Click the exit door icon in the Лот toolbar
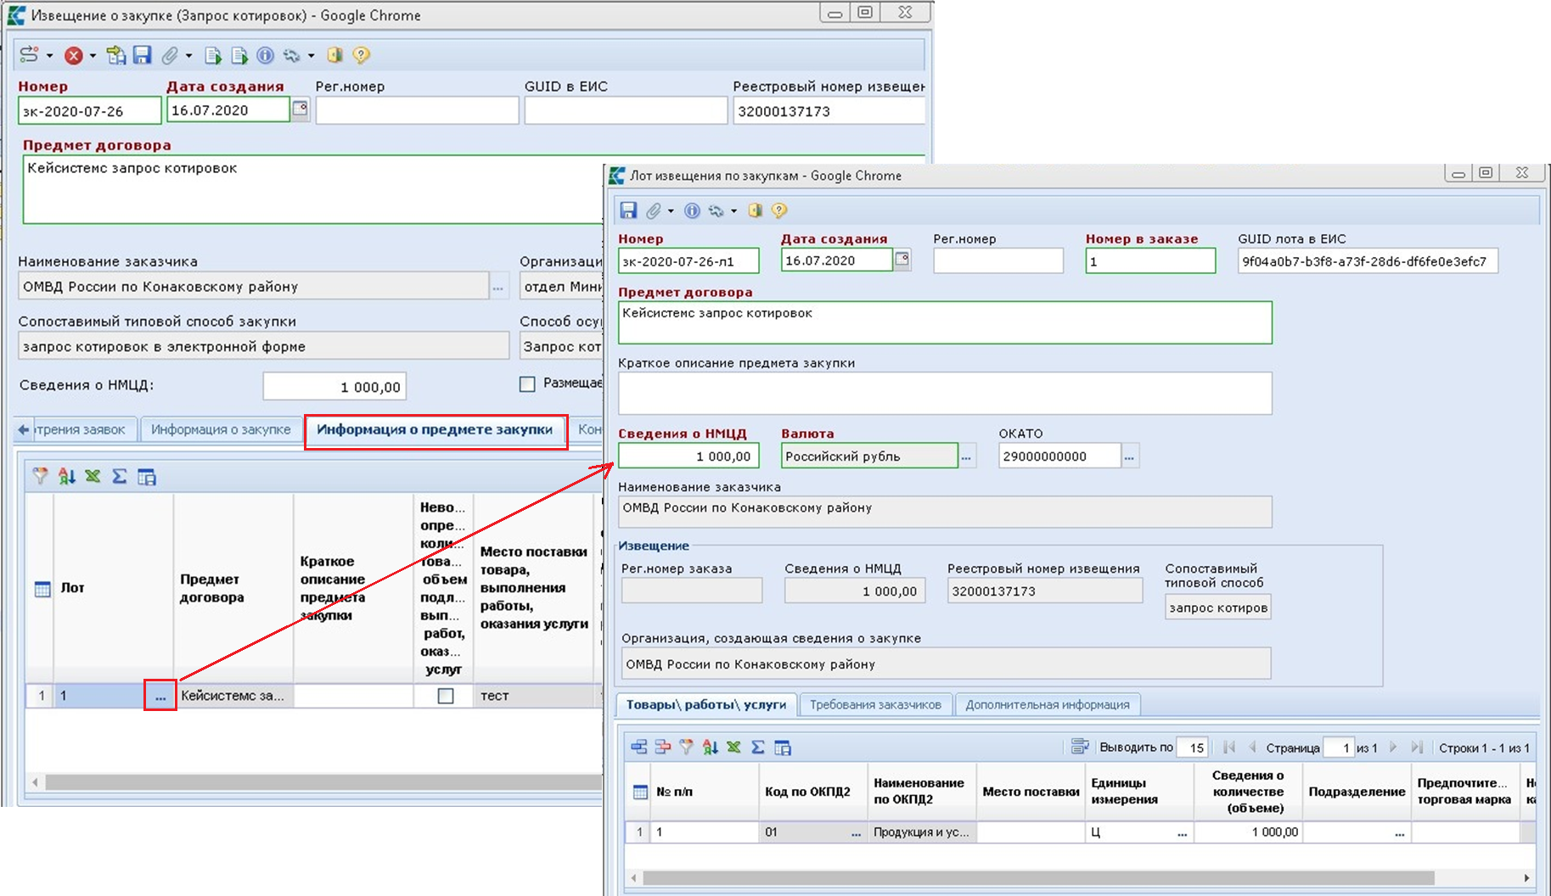This screenshot has width=1551, height=896. [755, 210]
